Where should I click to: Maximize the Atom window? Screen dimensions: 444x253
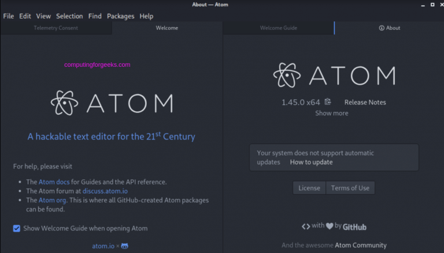(432, 5)
